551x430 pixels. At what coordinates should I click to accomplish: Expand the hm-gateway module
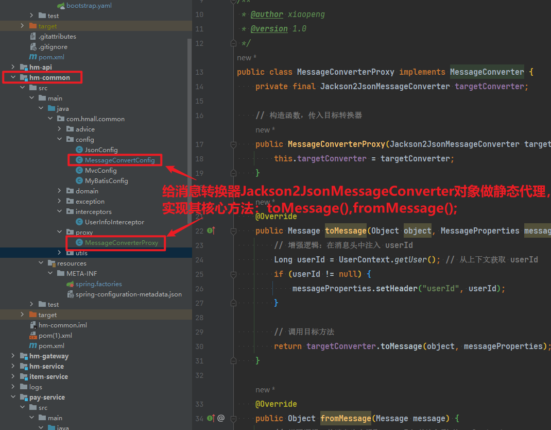13,356
